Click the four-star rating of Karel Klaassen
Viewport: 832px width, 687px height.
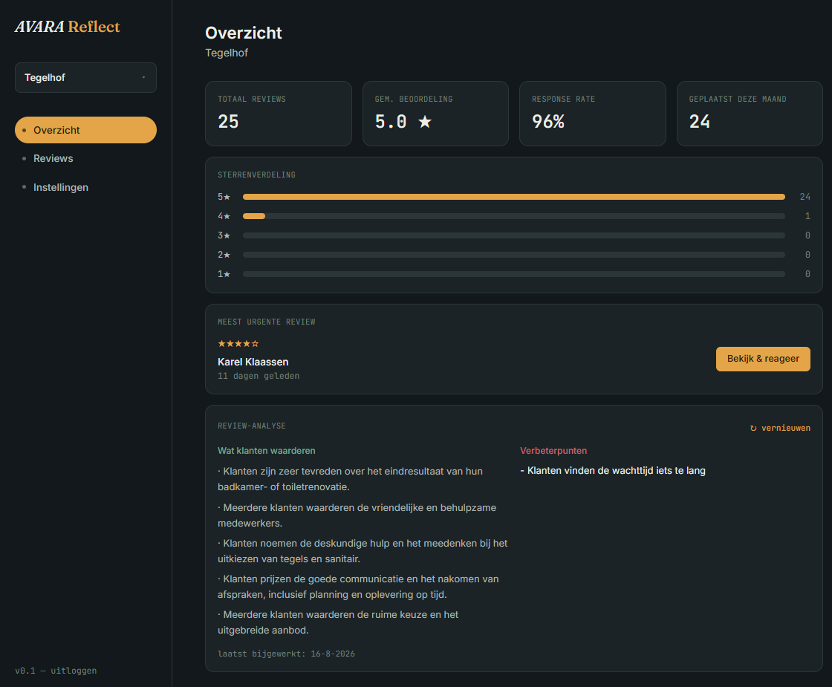point(238,344)
